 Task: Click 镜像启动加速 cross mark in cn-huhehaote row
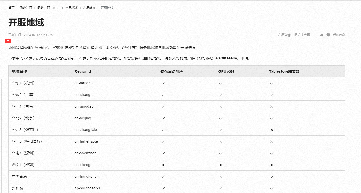163,142
